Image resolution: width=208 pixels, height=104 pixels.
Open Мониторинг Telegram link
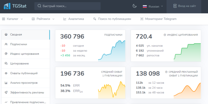point(158,19)
